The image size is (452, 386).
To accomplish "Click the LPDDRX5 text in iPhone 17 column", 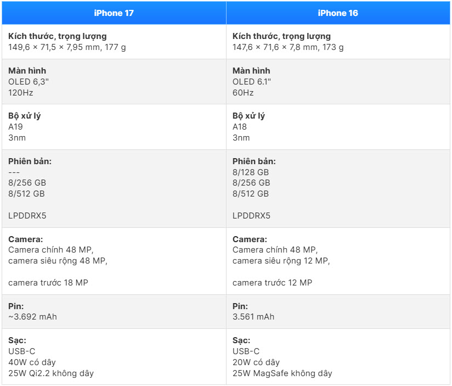I will pyautogui.click(x=27, y=216).
